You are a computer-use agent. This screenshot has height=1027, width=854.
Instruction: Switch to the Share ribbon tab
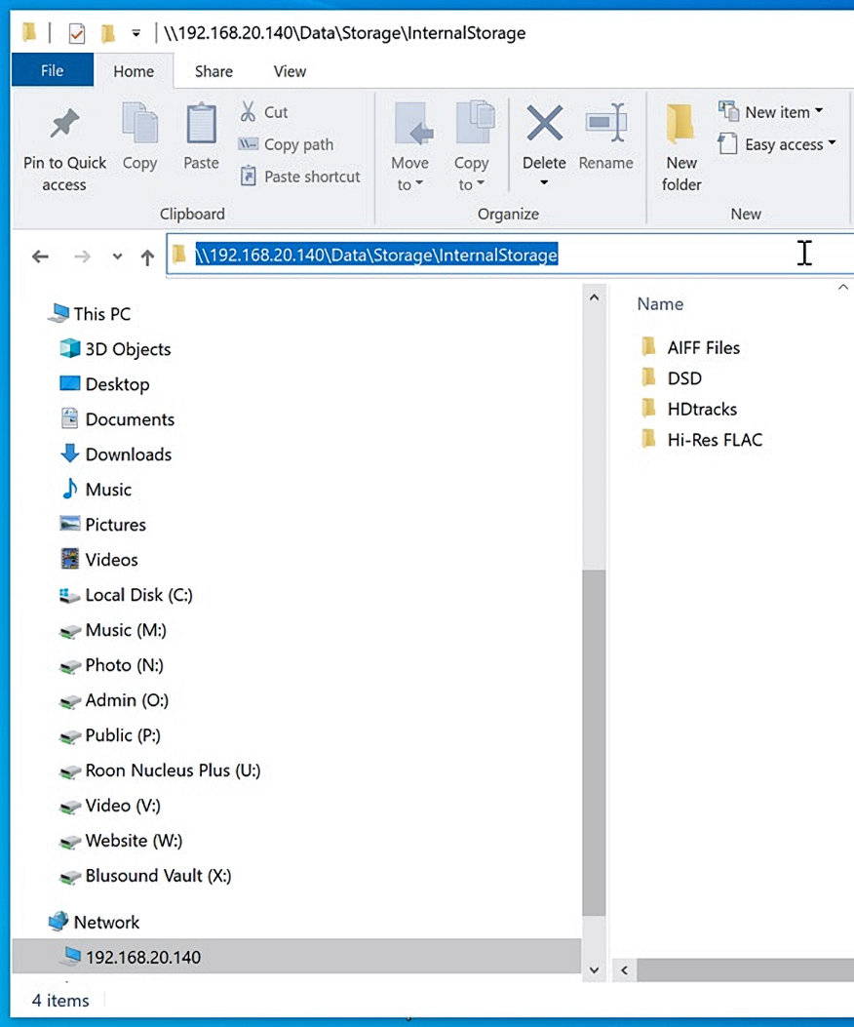(x=213, y=71)
